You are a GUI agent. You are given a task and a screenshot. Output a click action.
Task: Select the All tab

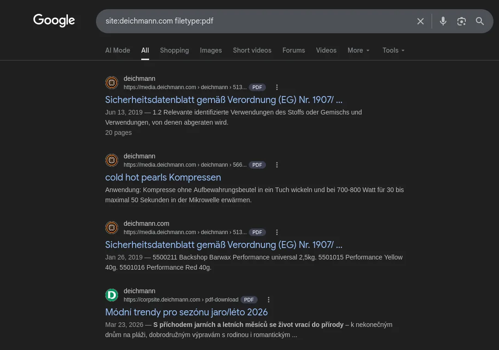145,50
